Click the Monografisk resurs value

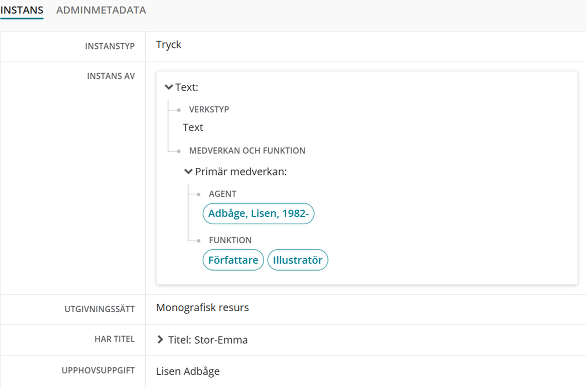pos(202,308)
